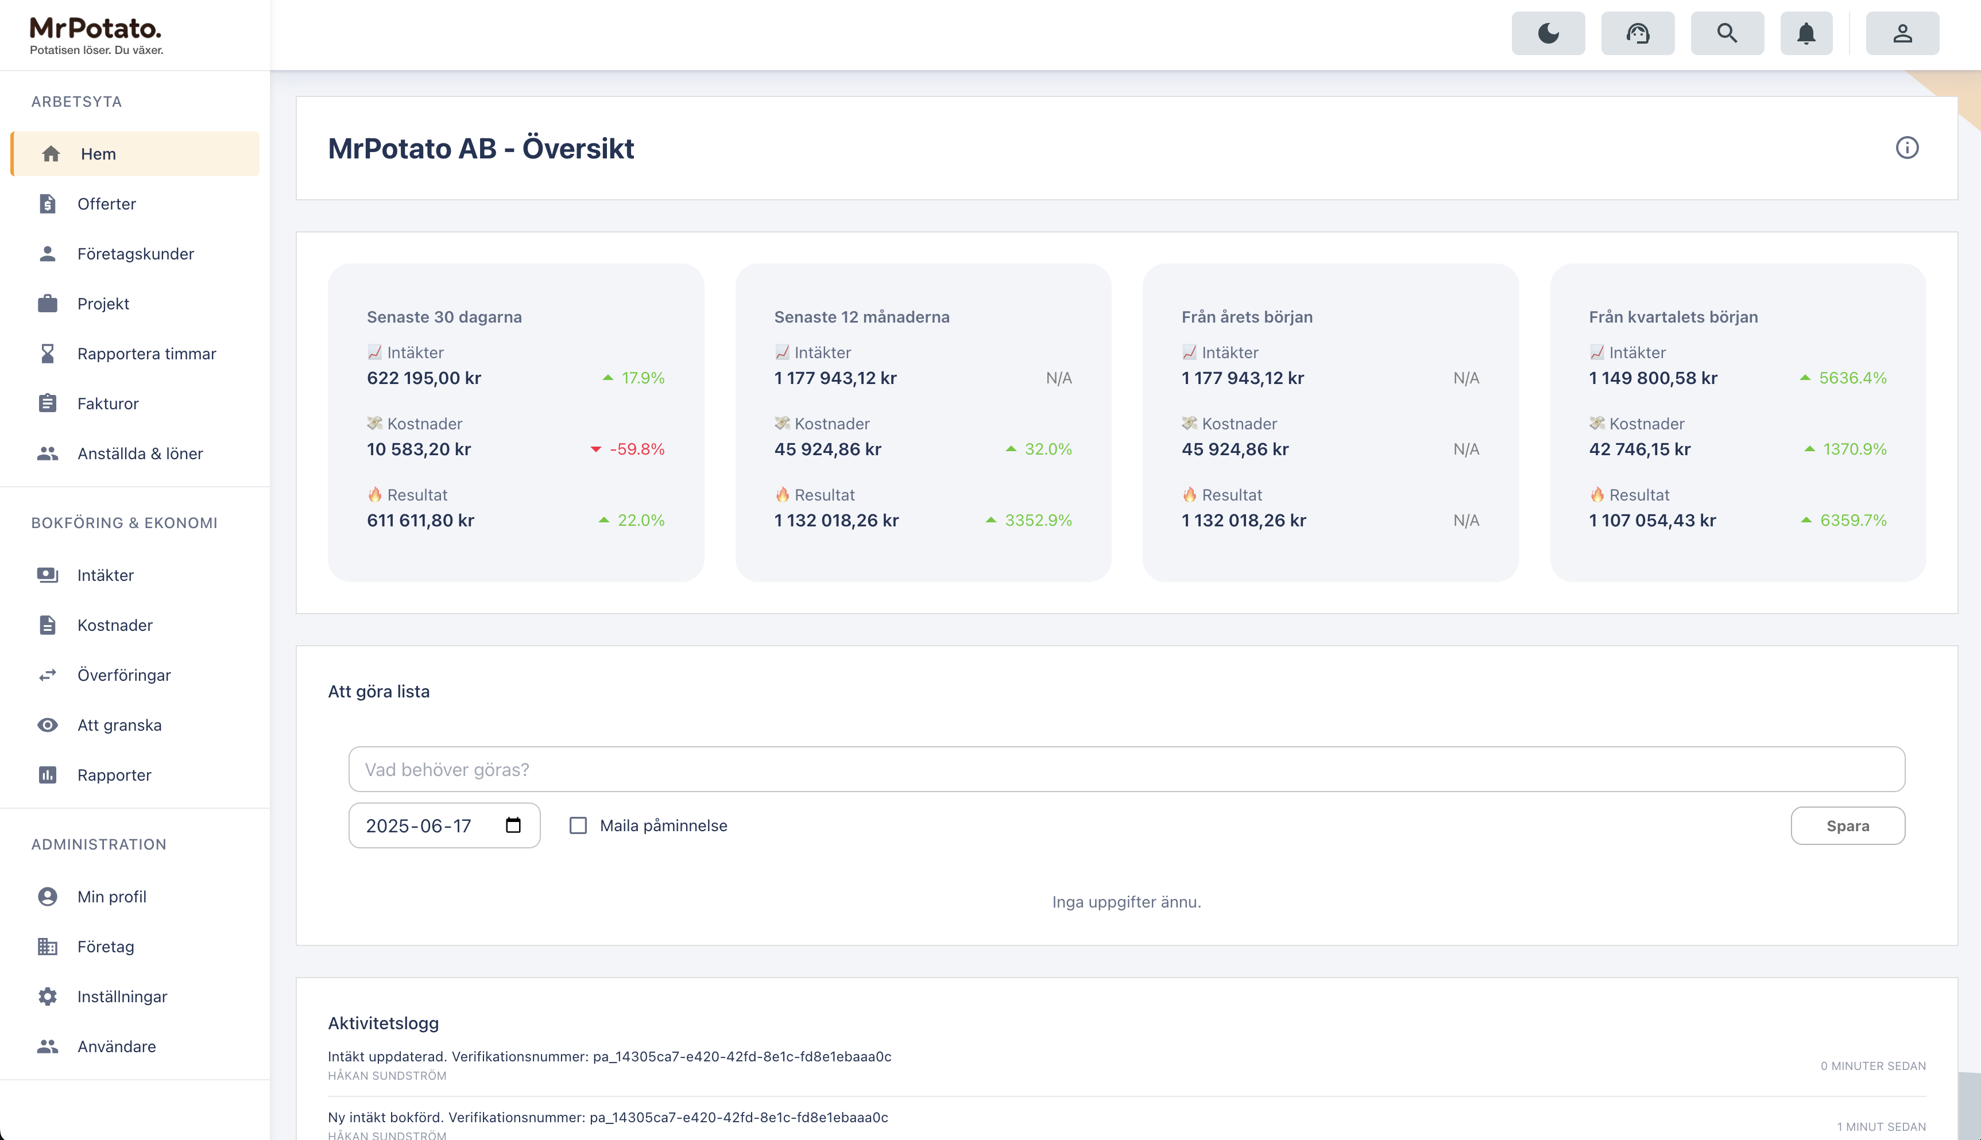Open Att granska eye item
Viewport: 1981px width, 1140px height.
pyautogui.click(x=119, y=725)
